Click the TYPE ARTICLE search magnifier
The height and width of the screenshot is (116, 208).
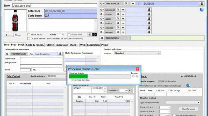coord(126,4)
